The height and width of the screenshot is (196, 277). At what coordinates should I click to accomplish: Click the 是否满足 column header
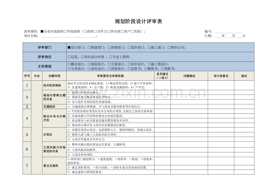(x=162, y=76)
